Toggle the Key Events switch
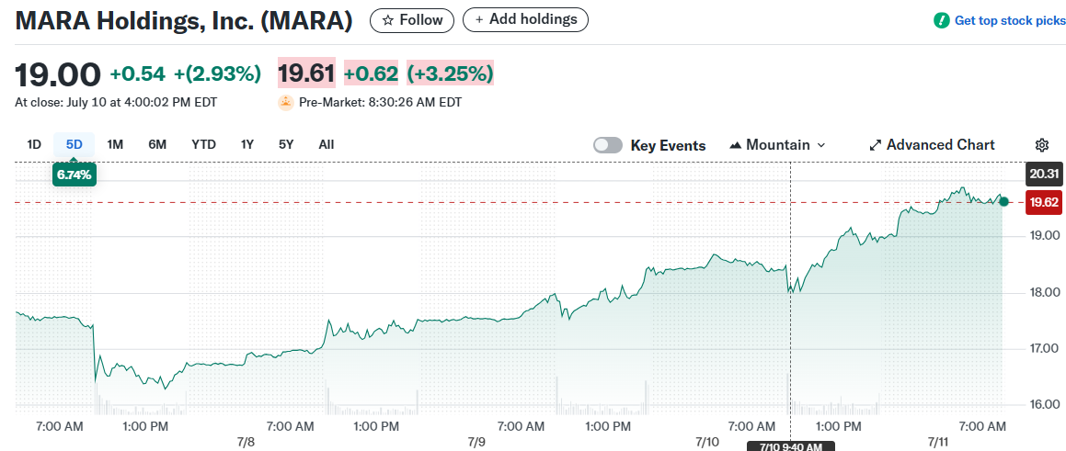 [608, 145]
